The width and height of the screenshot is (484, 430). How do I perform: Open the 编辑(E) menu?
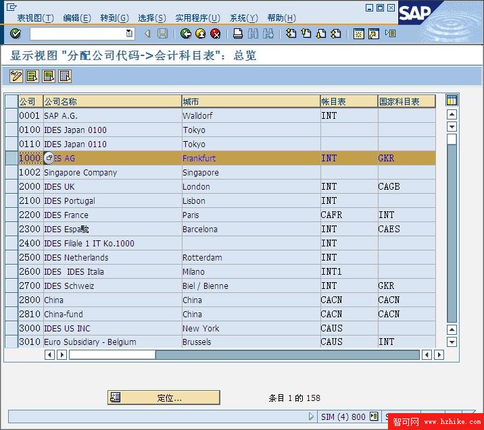[x=77, y=18]
